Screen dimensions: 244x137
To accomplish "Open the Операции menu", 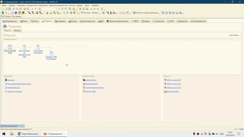I will click(21, 5).
